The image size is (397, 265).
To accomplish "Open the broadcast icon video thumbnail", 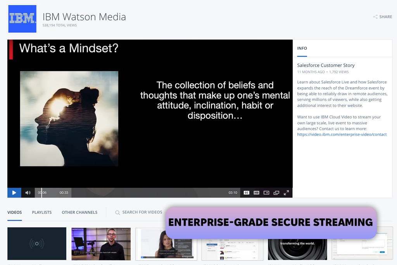I will pos(37,244).
